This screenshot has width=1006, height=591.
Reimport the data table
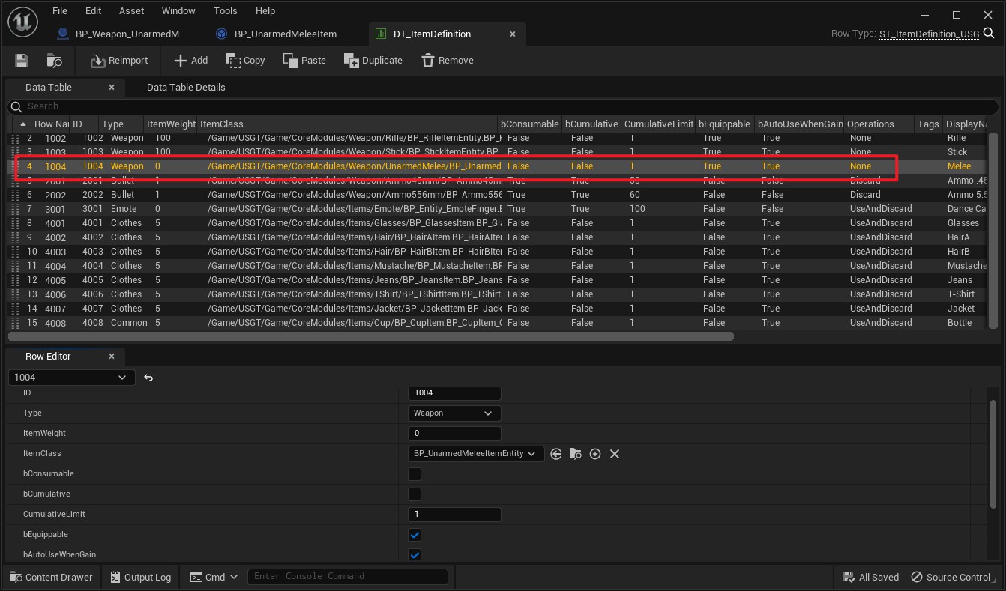tap(119, 61)
